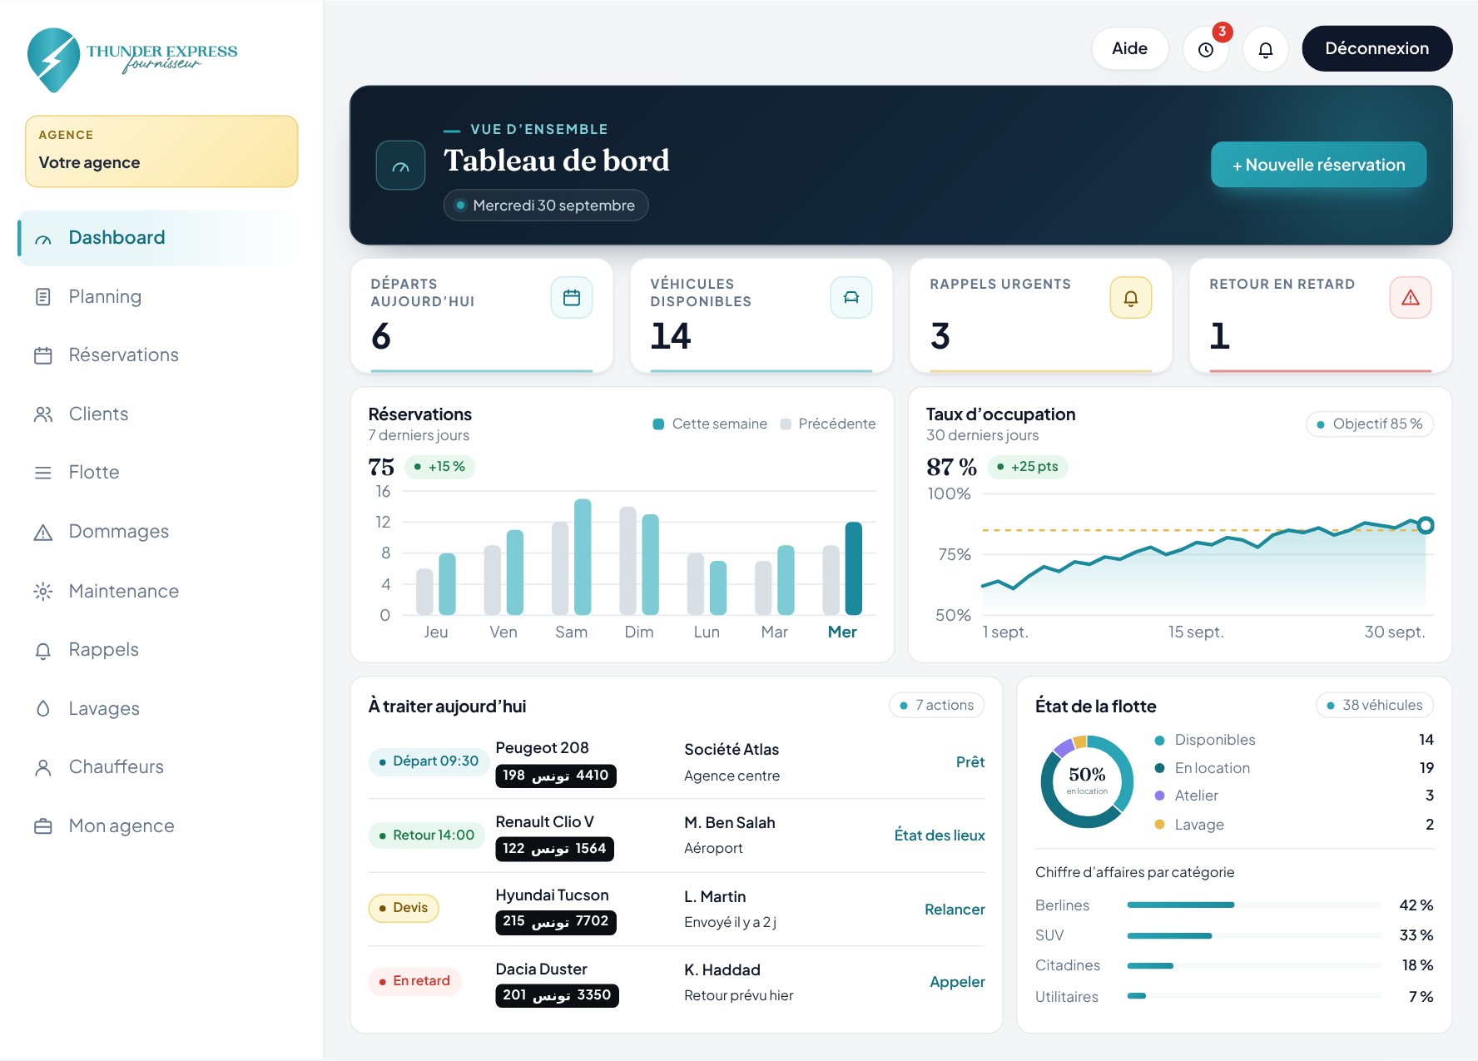Open the notifications bell in top bar
The image size is (1478, 1061).
(x=1266, y=49)
